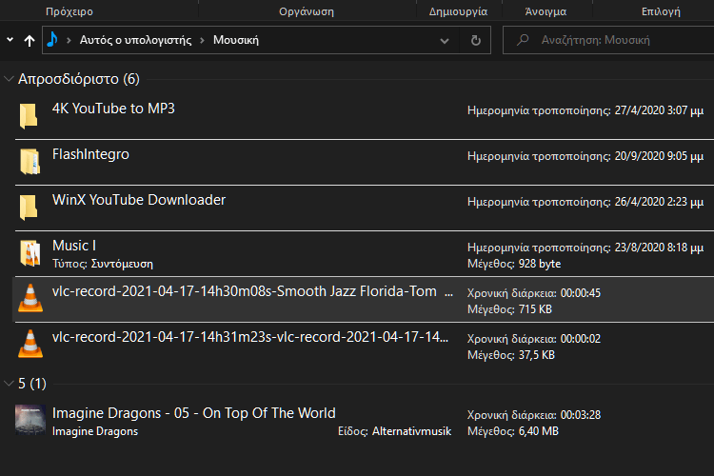This screenshot has width=714, height=476.
Task: Click '4K YouTube to MP3' folder name
Action: pyautogui.click(x=113, y=109)
